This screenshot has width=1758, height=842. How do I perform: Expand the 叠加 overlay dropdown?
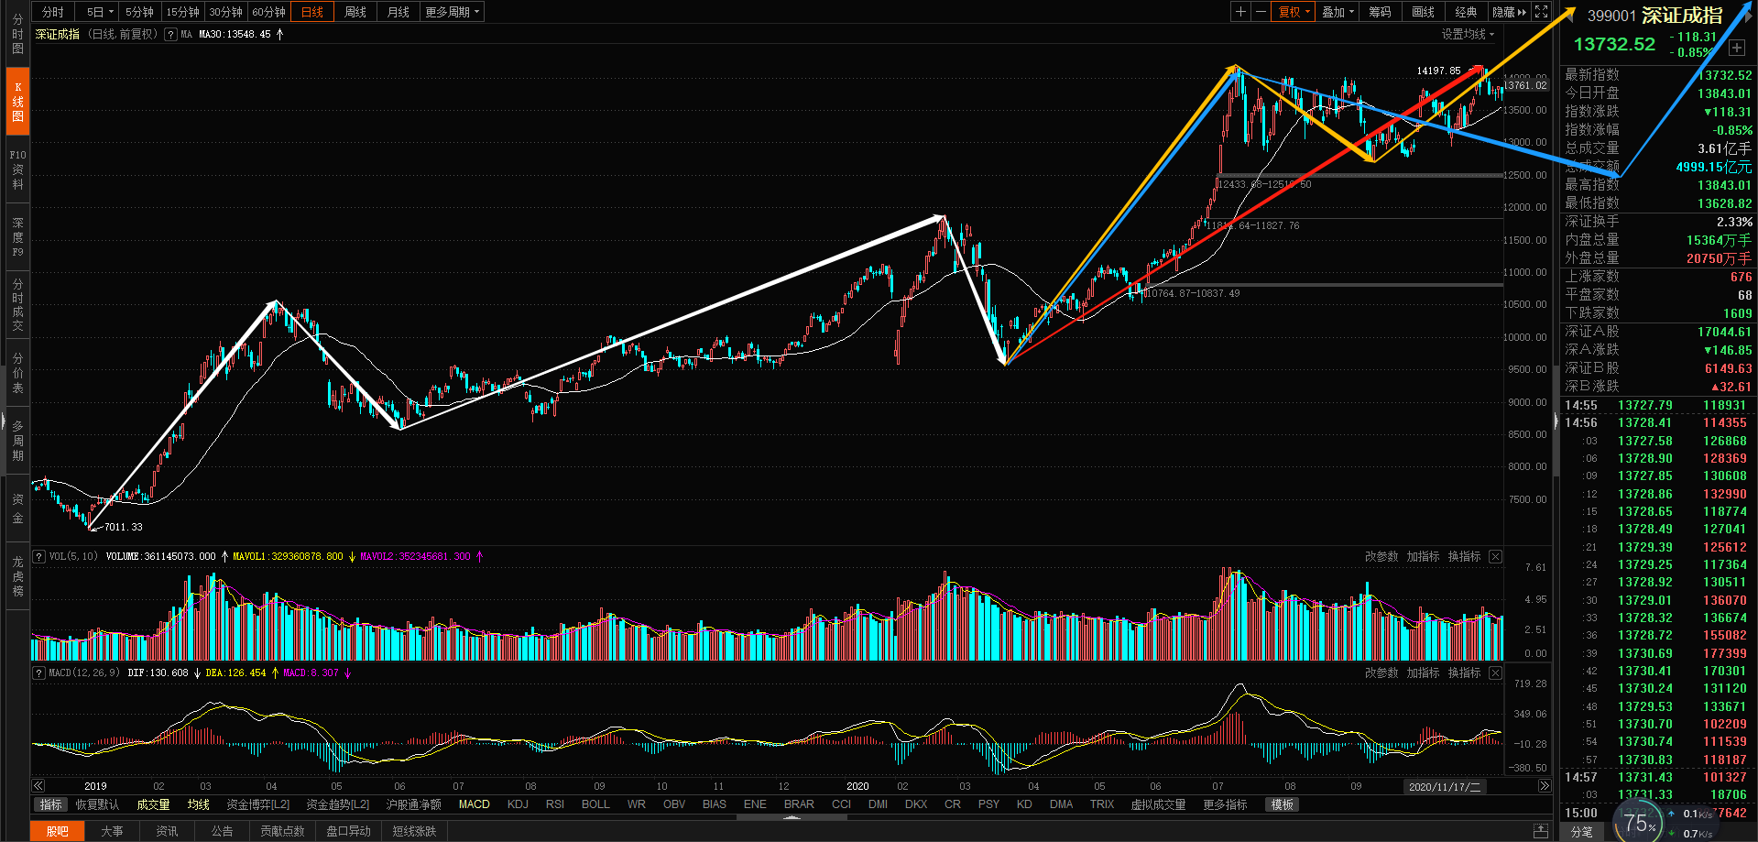[x=1338, y=12]
